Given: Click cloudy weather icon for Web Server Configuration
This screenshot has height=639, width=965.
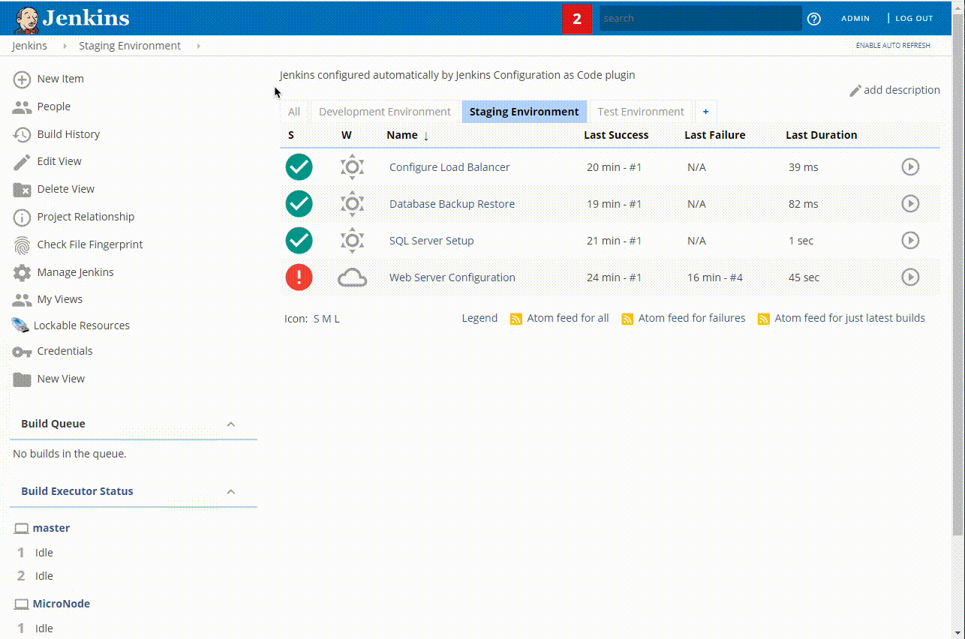Looking at the screenshot, I should [352, 277].
